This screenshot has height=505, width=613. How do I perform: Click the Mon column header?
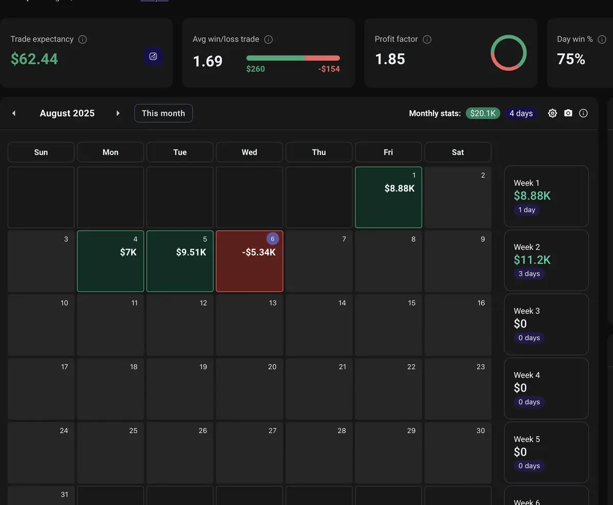tap(110, 152)
